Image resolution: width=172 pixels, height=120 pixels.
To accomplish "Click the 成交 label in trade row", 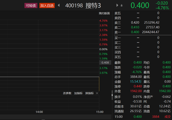I will tap(168, 117).
